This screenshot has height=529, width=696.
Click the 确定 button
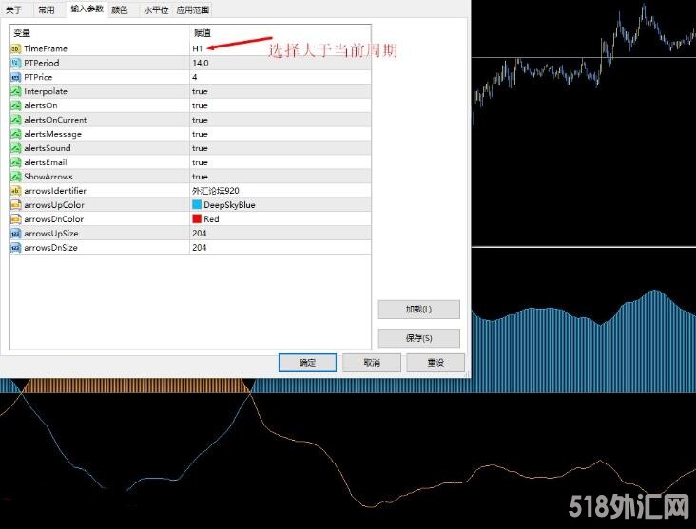point(307,363)
